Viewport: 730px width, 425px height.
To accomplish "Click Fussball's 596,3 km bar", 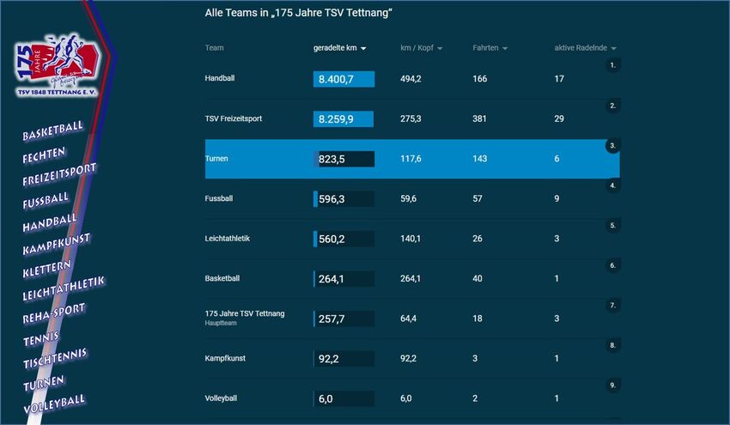I will coord(344,198).
